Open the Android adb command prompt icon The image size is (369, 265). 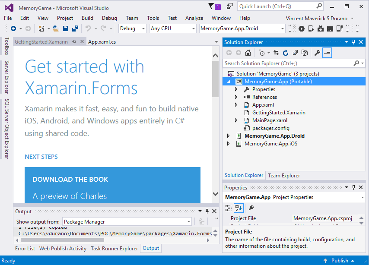click(x=330, y=28)
